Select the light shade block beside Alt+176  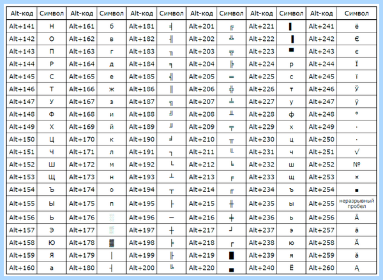coord(112,217)
